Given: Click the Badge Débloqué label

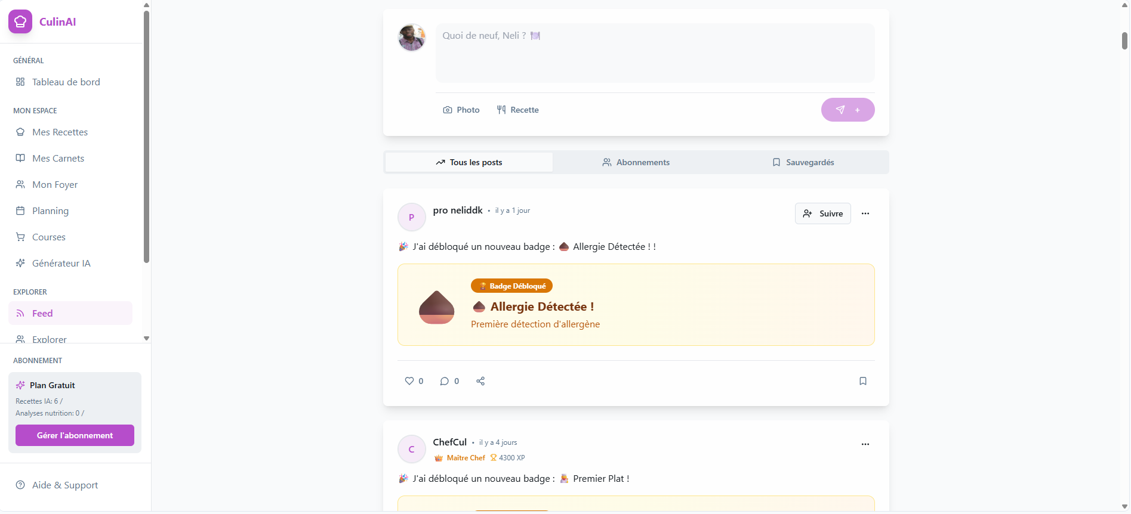Looking at the screenshot, I should [x=511, y=286].
